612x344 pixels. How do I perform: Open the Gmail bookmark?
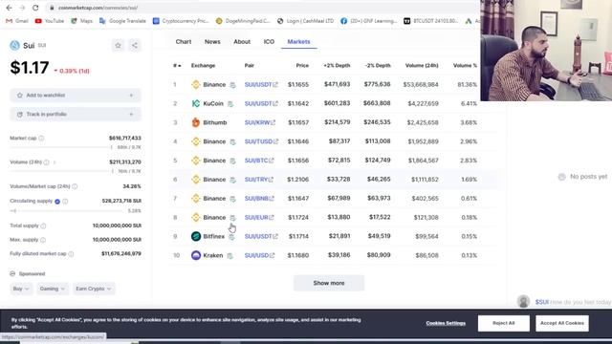pyautogui.click(x=17, y=21)
